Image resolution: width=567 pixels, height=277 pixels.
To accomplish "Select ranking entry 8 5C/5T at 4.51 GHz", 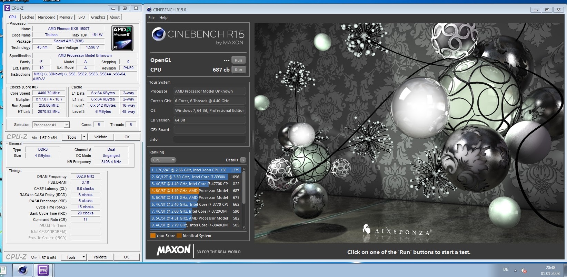I will 196,218.
